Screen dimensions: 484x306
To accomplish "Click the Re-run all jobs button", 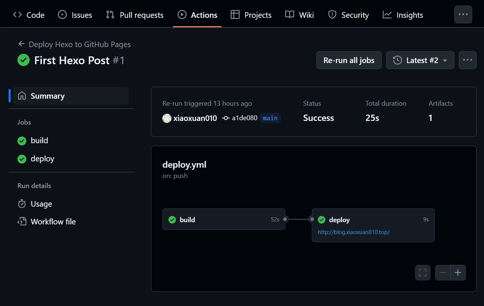I will coord(349,60).
